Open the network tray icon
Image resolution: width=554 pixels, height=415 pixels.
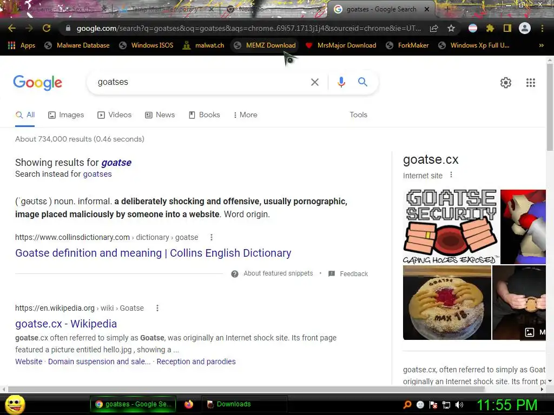click(446, 405)
